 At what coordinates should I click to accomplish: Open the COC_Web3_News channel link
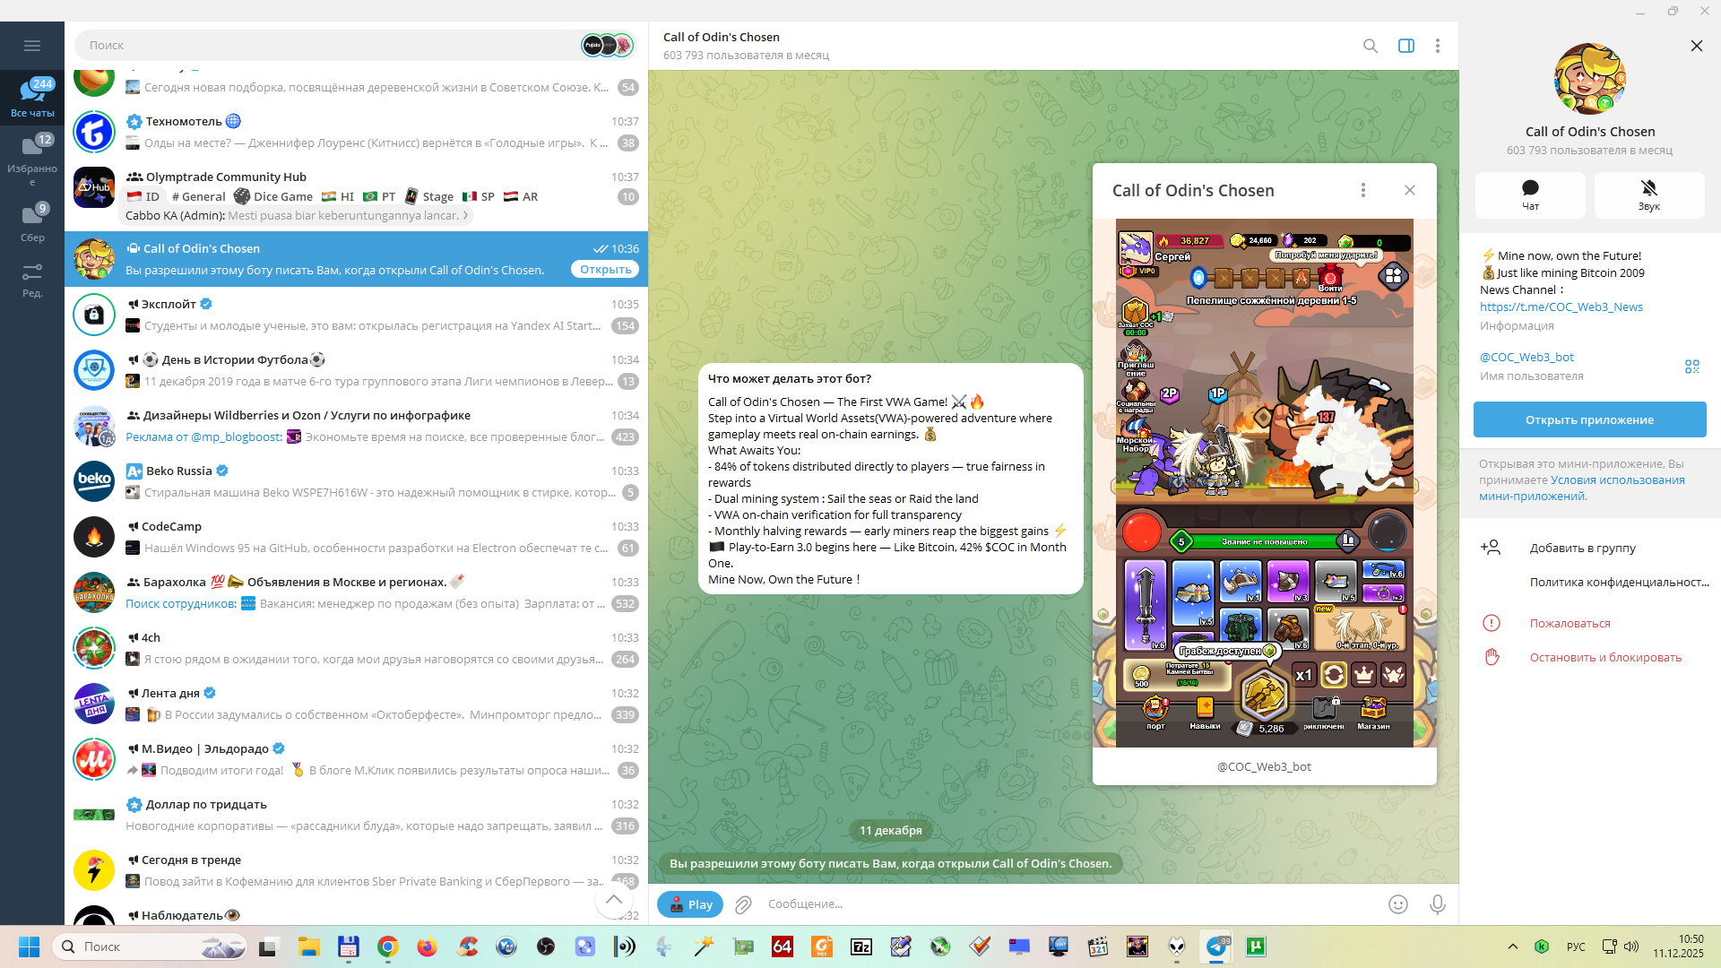click(1561, 307)
